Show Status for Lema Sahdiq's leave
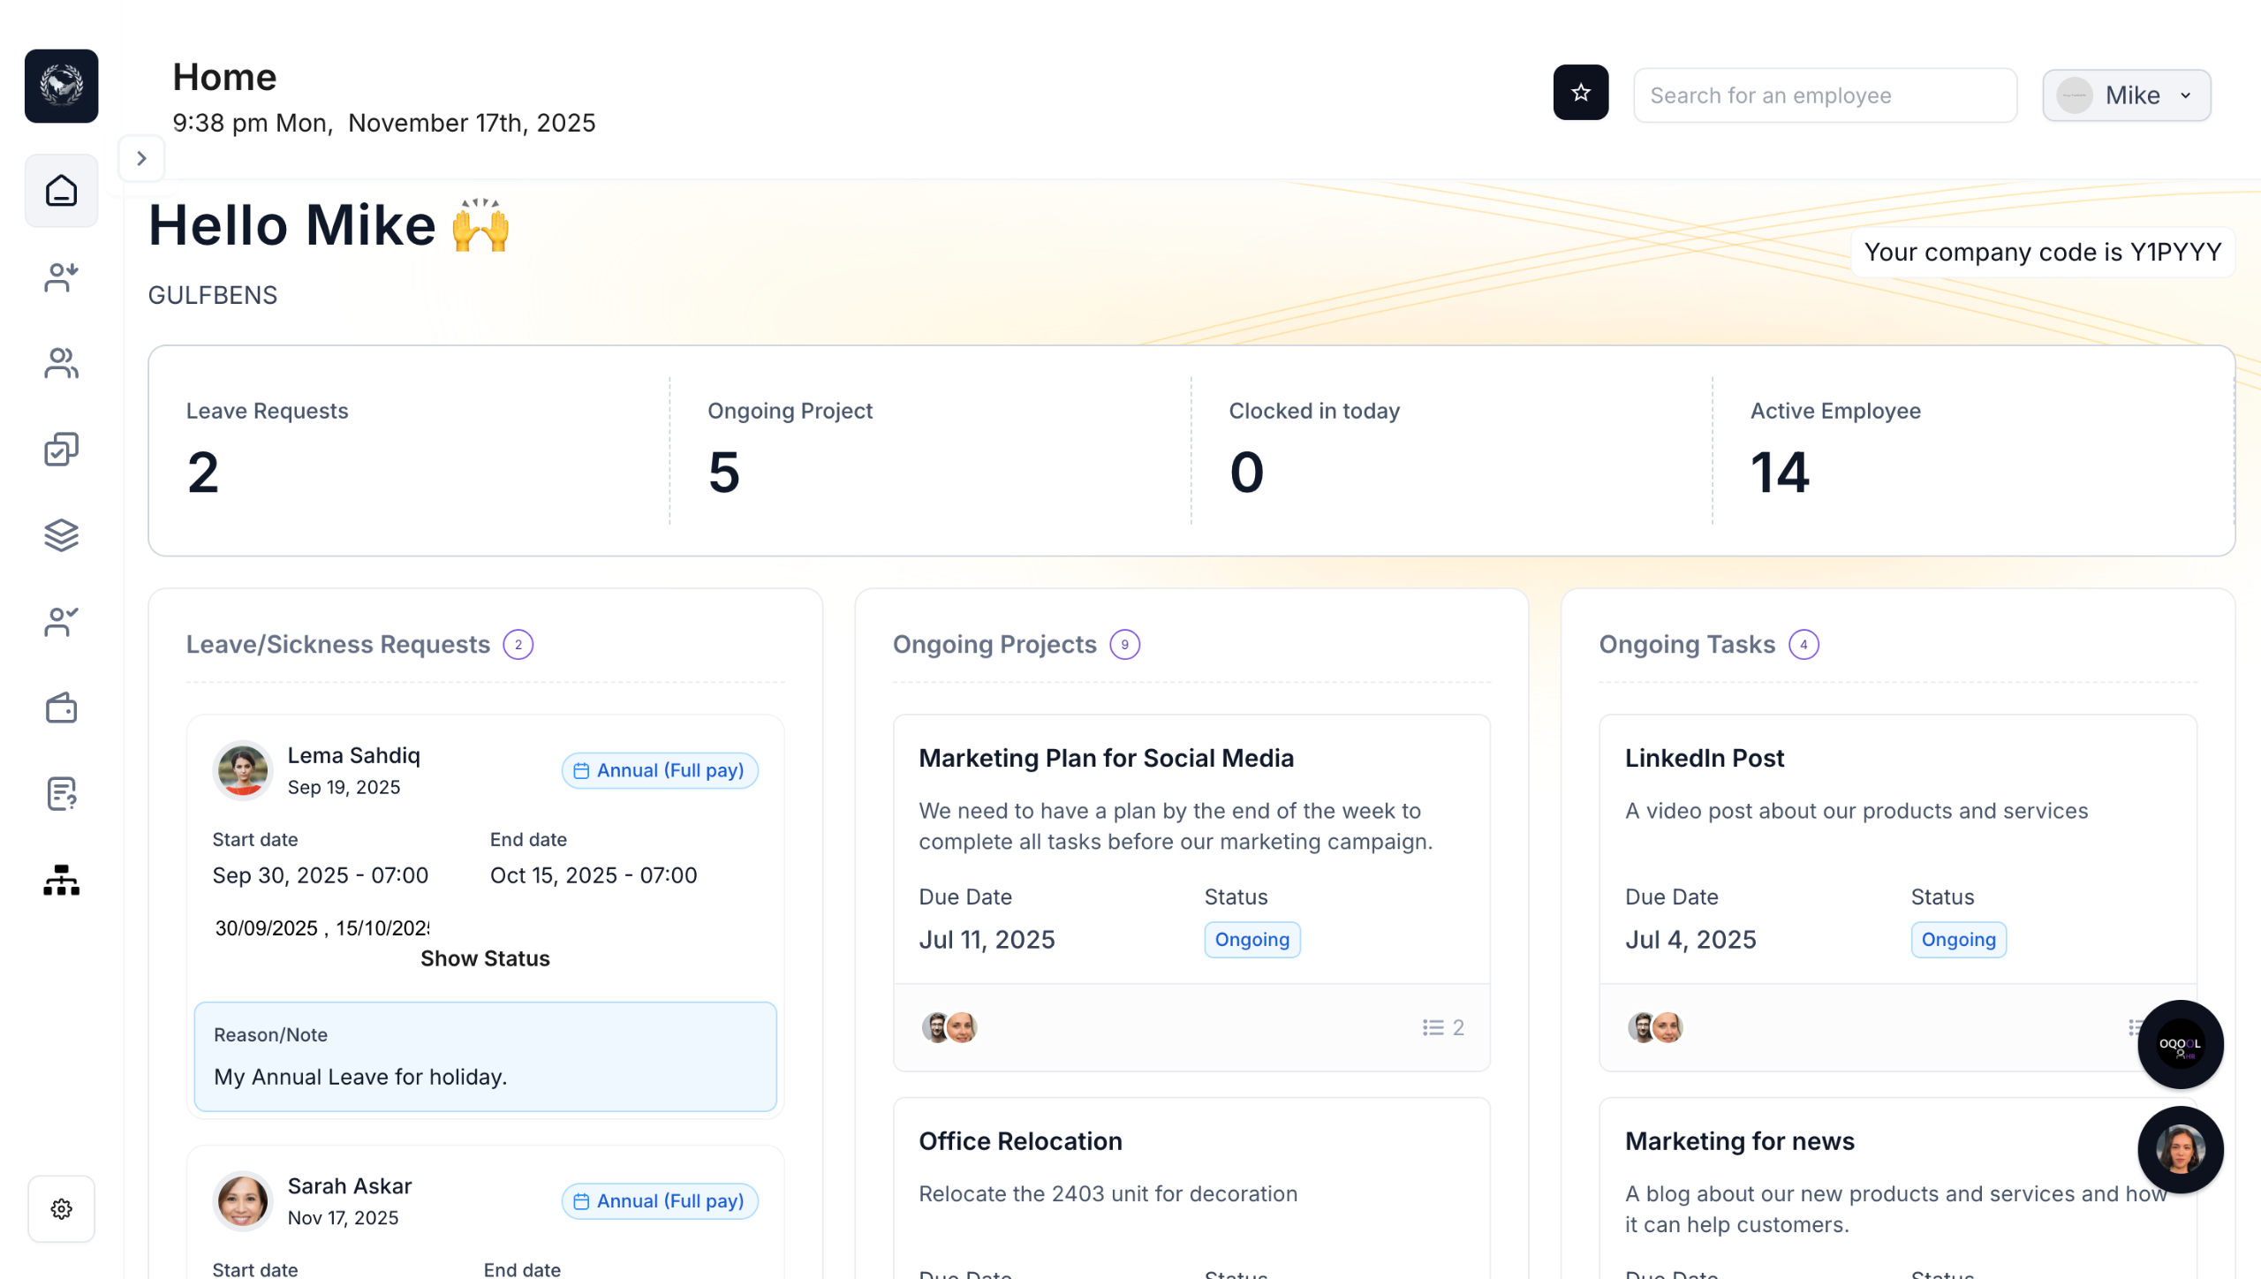The image size is (2261, 1279). click(x=485, y=958)
